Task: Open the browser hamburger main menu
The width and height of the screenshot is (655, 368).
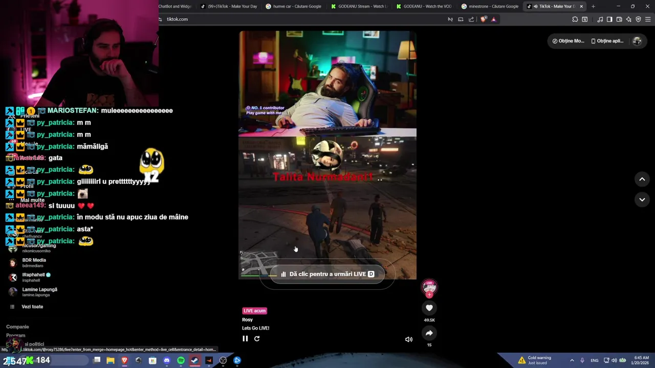Action: [648, 19]
